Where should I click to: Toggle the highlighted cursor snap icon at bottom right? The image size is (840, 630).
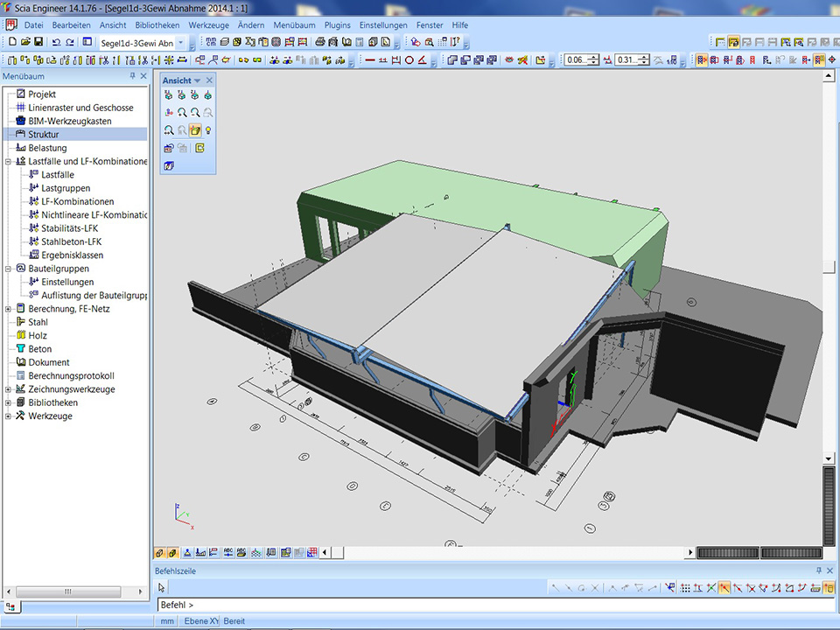tap(724, 587)
